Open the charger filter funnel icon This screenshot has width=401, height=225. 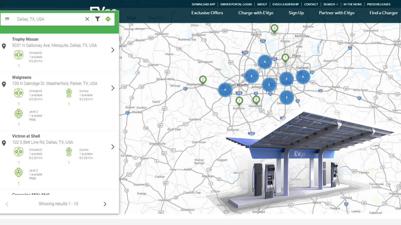tap(97, 19)
